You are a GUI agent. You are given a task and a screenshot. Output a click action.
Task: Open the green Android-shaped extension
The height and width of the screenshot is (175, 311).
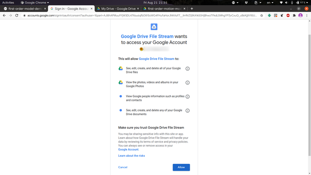pyautogui.click(x=269, y=16)
